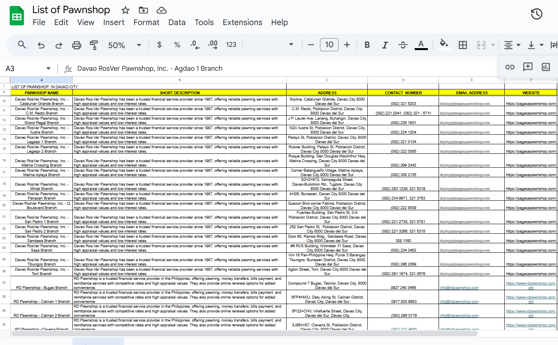558x345 pixels.
Task: Toggle italic formatting
Action: coord(385,45)
